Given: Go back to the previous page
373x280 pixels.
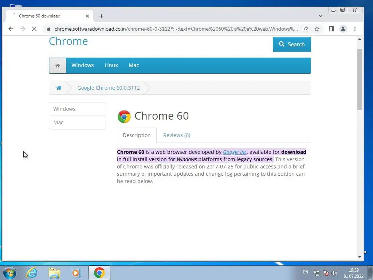Looking at the screenshot, I should coord(11,29).
